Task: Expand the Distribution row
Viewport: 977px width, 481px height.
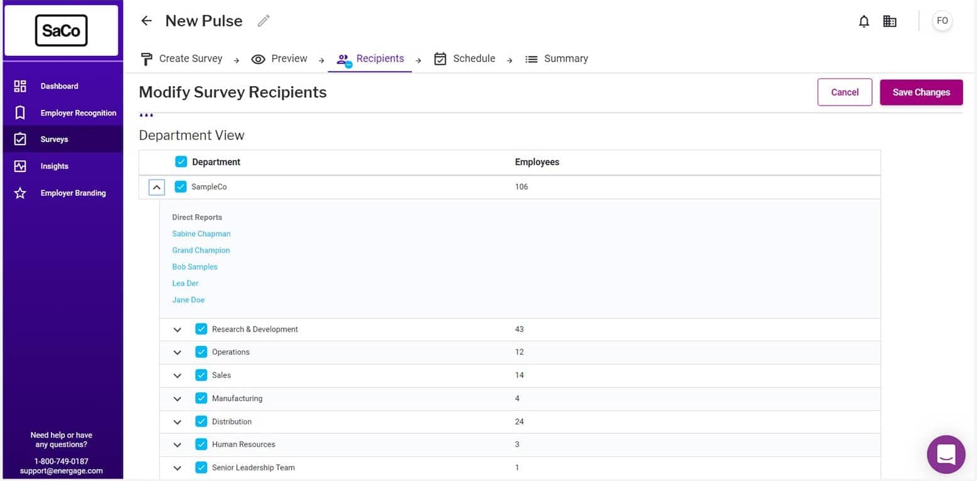Action: point(177,422)
